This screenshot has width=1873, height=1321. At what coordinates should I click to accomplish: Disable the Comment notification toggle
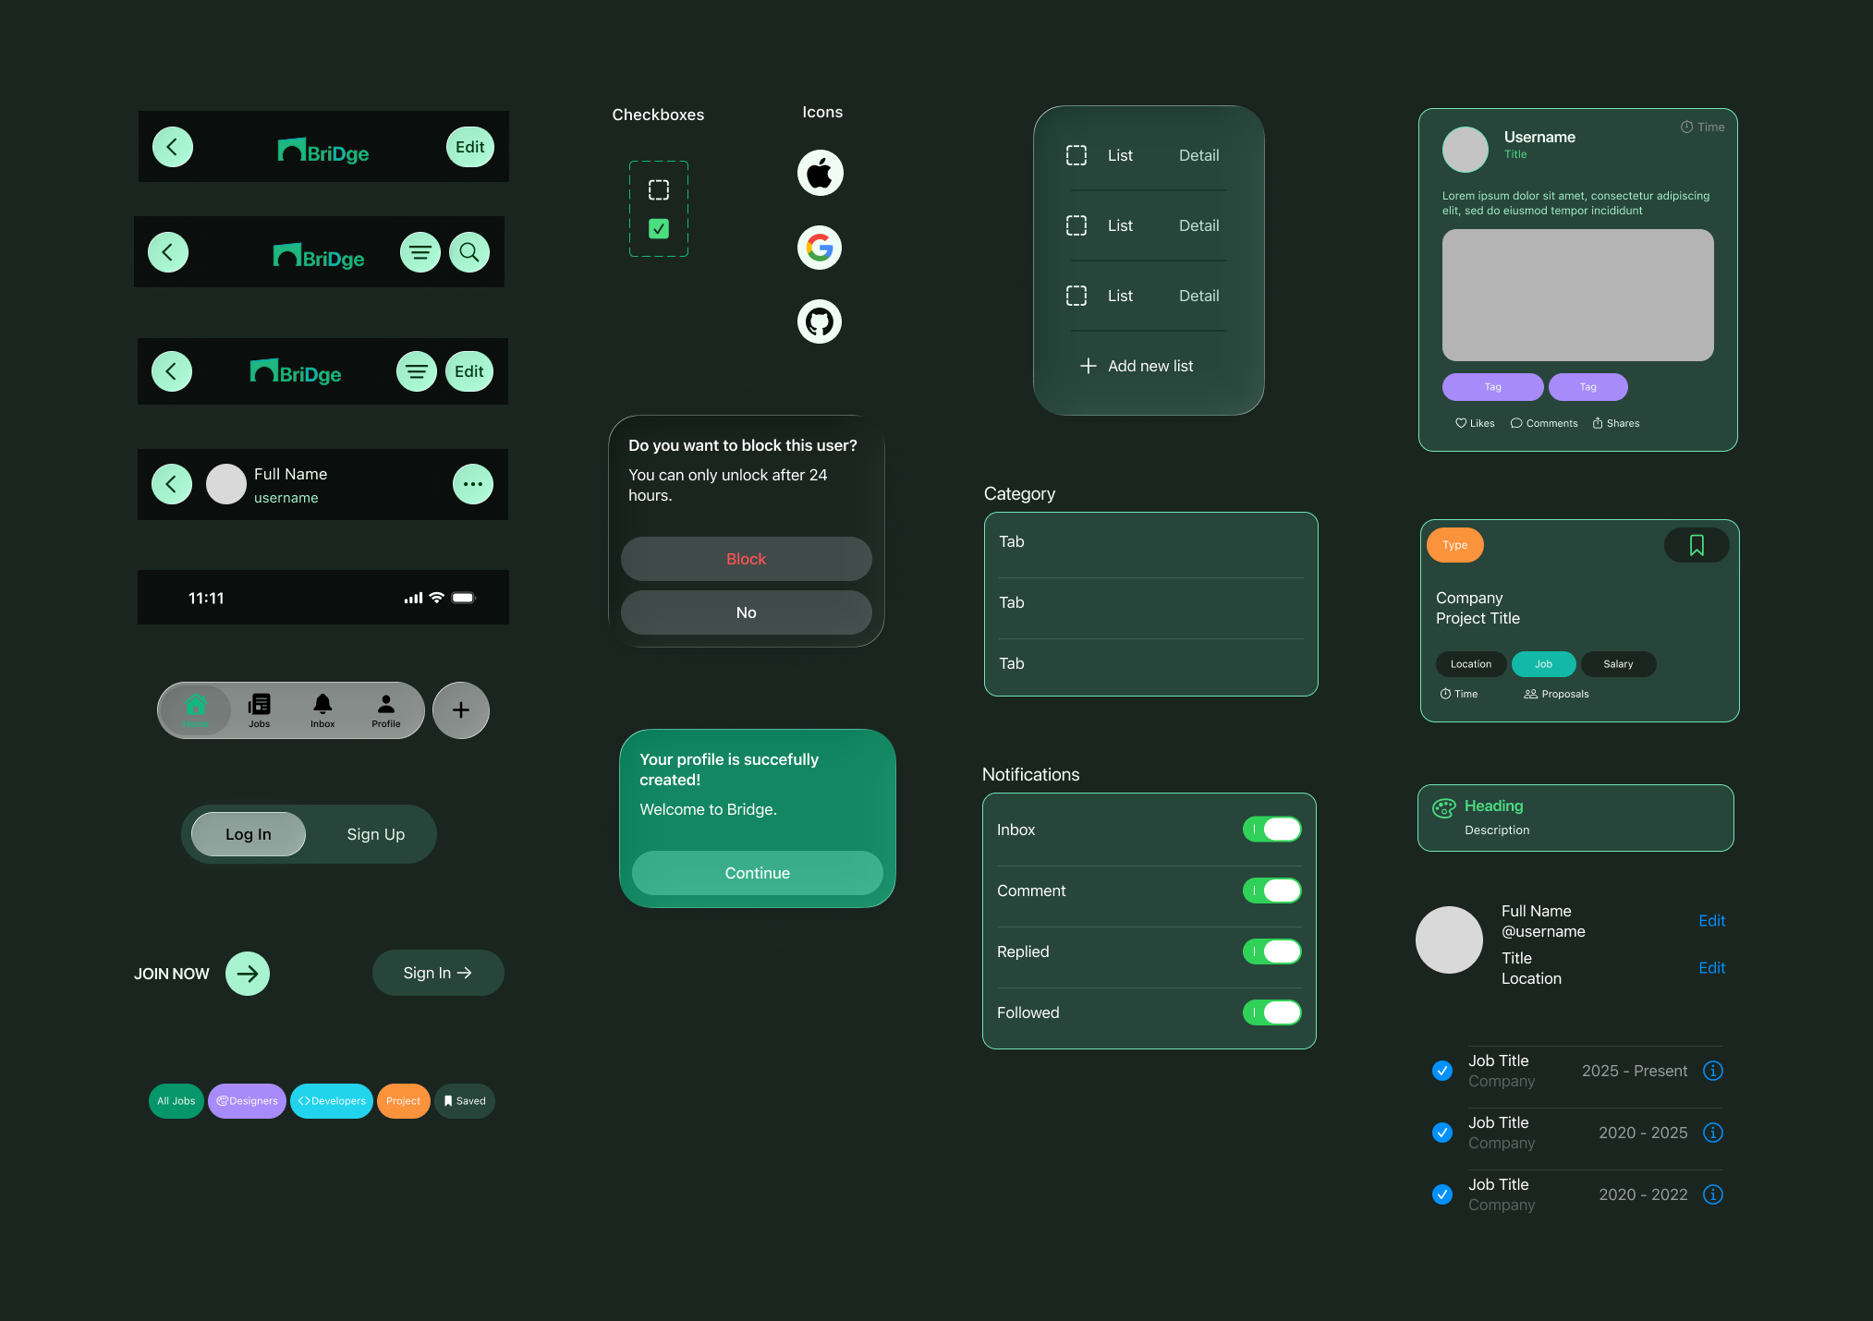click(x=1272, y=891)
